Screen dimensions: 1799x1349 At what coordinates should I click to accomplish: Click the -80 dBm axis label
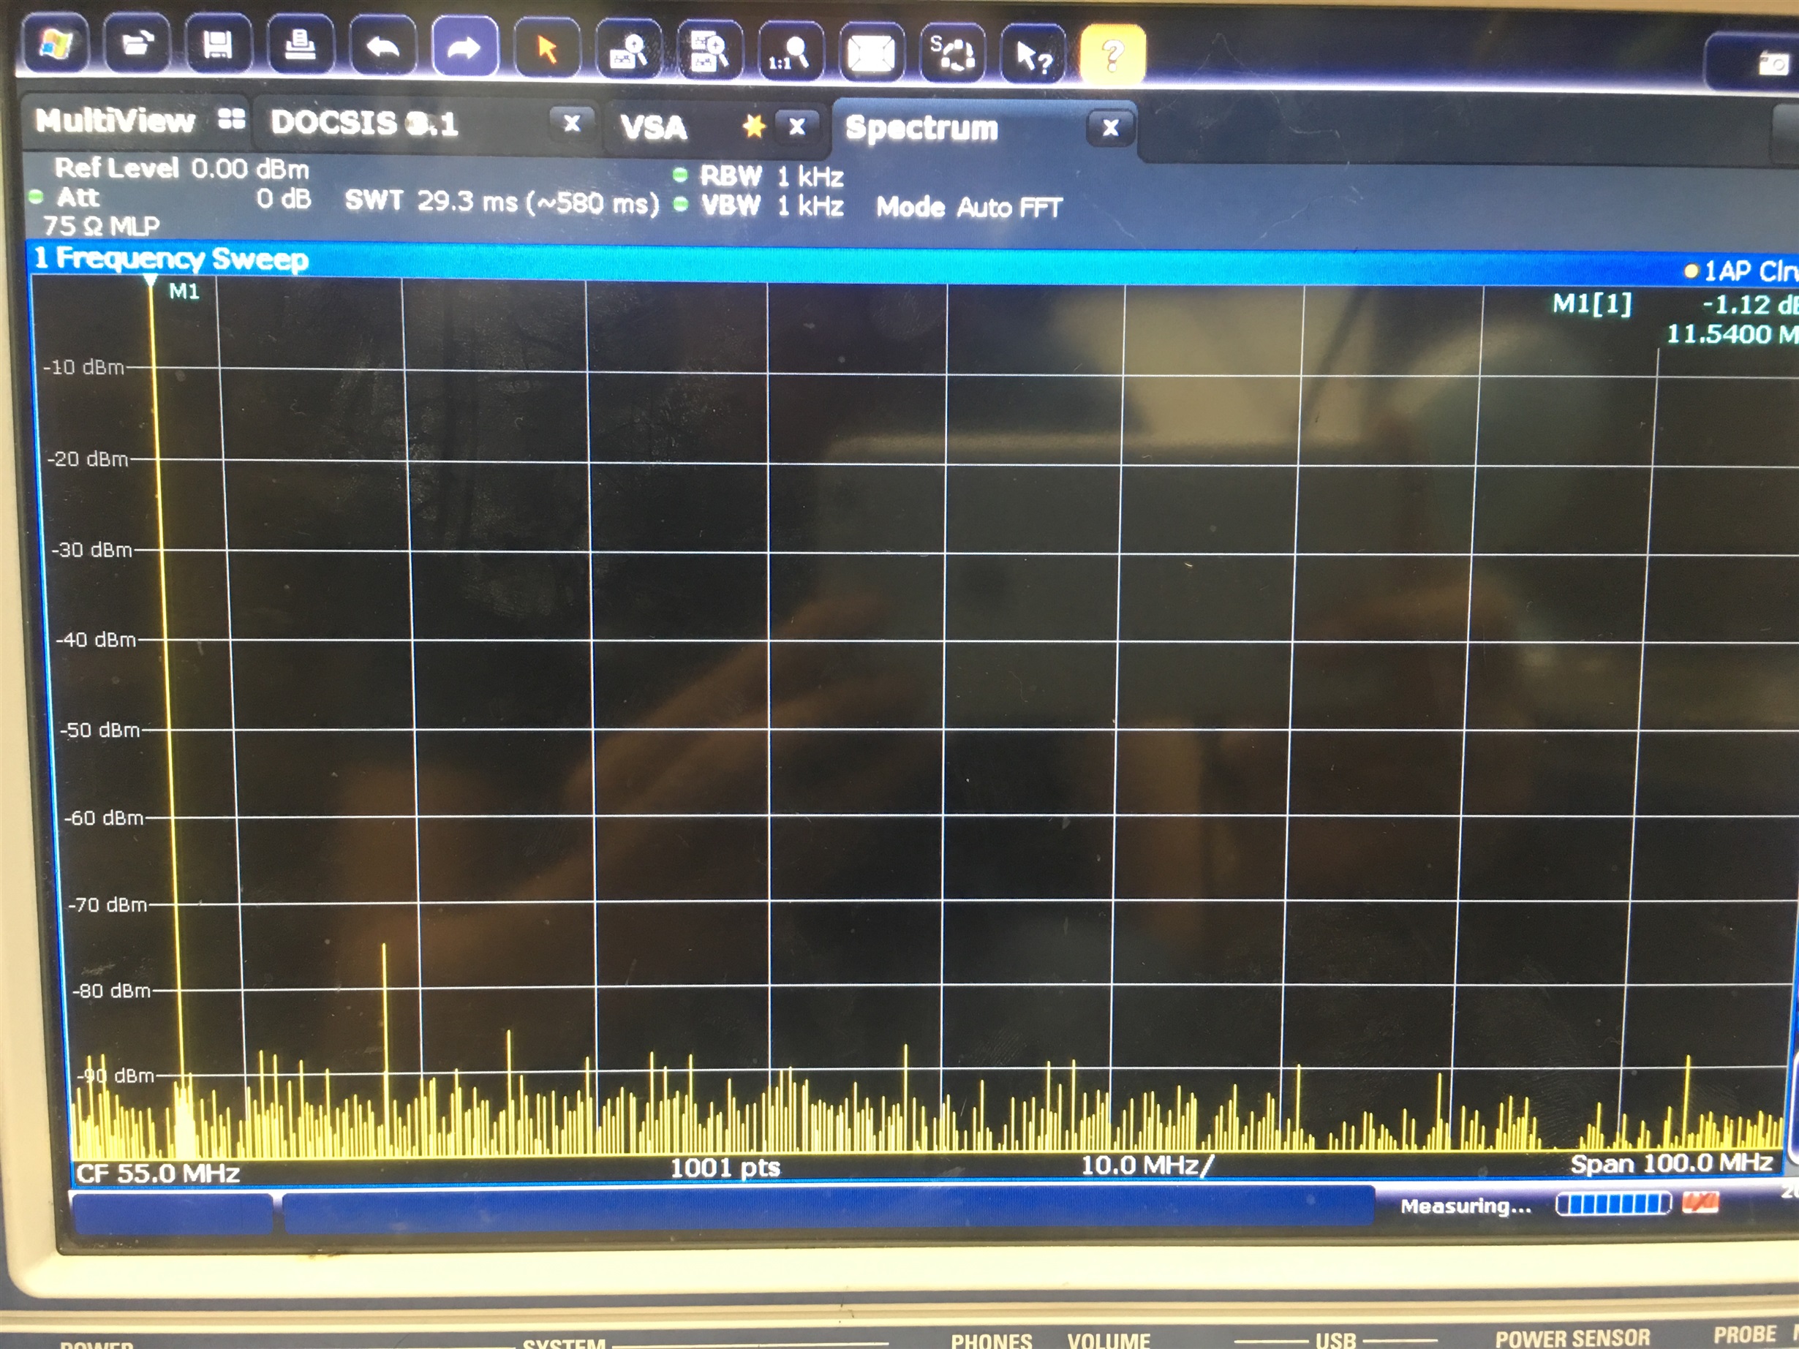111,991
